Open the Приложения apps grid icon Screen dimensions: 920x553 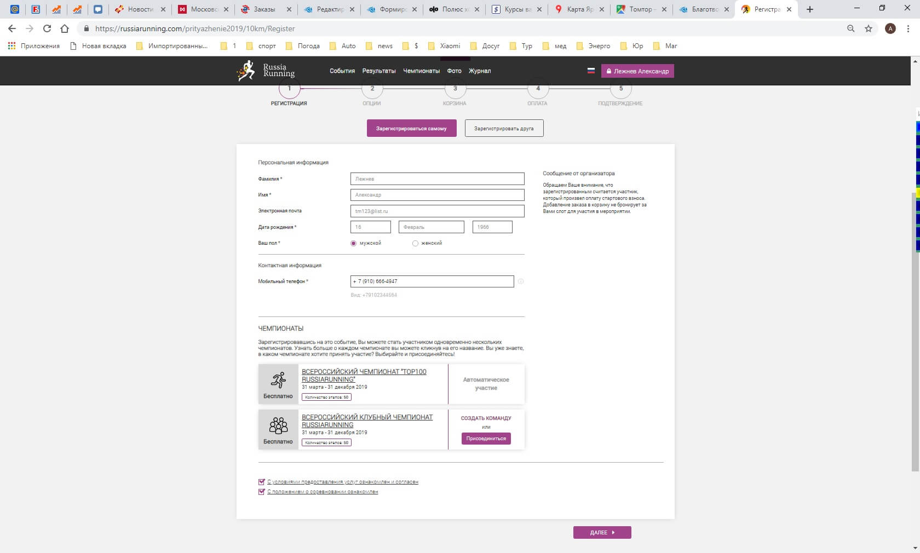click(12, 46)
